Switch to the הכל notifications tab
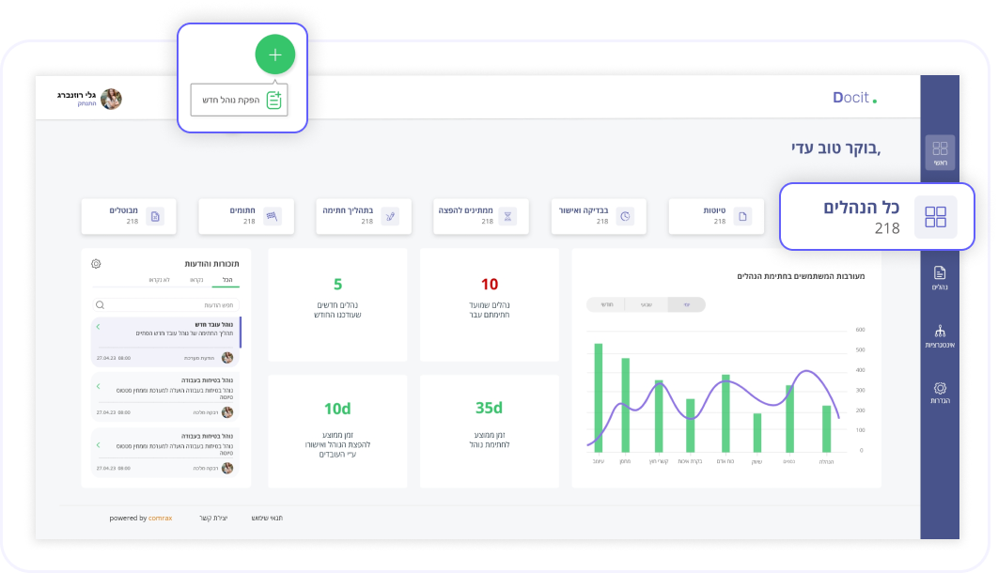This screenshot has height=573, width=998. tap(226, 281)
